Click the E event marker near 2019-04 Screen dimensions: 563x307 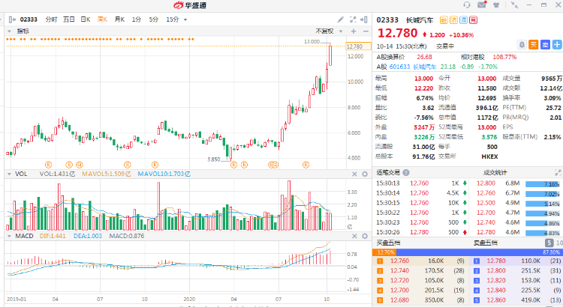pyautogui.click(x=49, y=165)
